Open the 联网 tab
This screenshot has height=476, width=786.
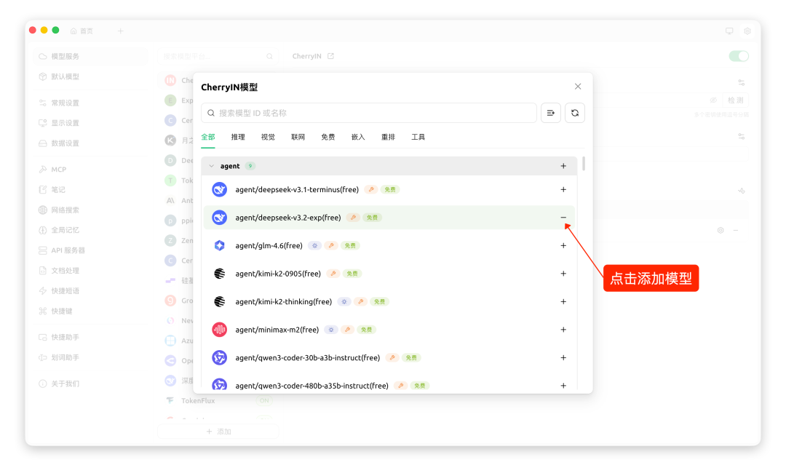coord(298,138)
